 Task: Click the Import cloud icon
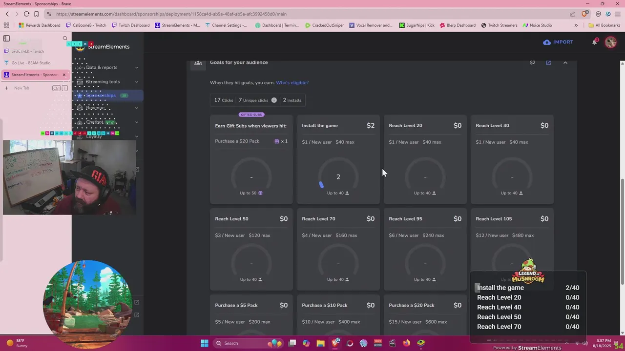pyautogui.click(x=547, y=42)
